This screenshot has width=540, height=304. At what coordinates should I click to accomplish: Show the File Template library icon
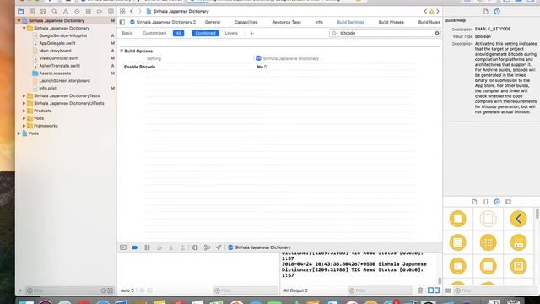pos(474,202)
